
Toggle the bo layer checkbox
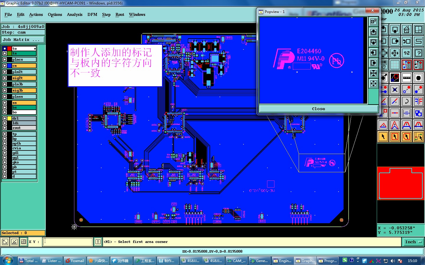[5, 112]
